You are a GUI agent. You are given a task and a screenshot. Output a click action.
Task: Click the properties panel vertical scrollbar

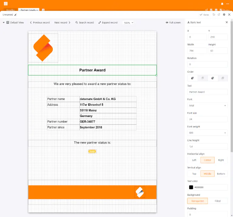[232, 87]
